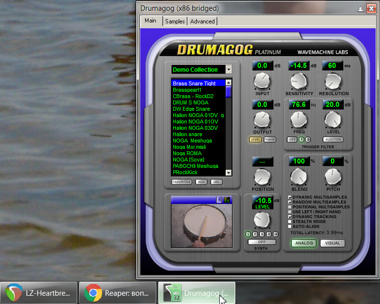
Task: Click the FAVORITES button
Action: pyautogui.click(x=182, y=182)
